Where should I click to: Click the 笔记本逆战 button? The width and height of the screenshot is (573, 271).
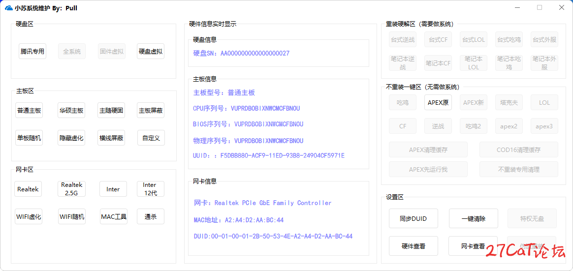pos(402,63)
